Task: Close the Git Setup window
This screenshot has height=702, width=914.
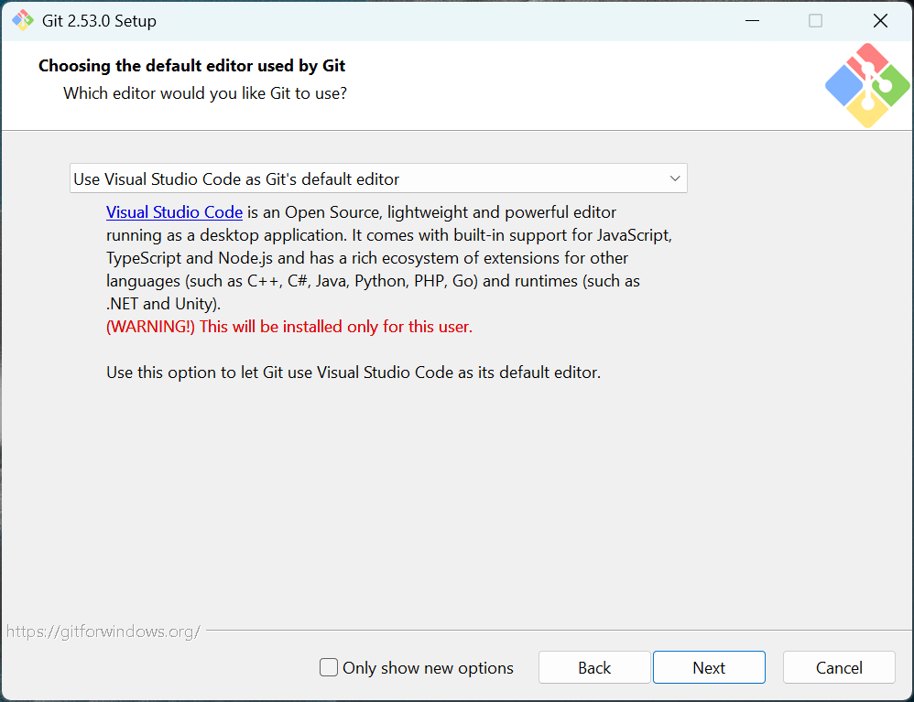Action: [x=880, y=20]
